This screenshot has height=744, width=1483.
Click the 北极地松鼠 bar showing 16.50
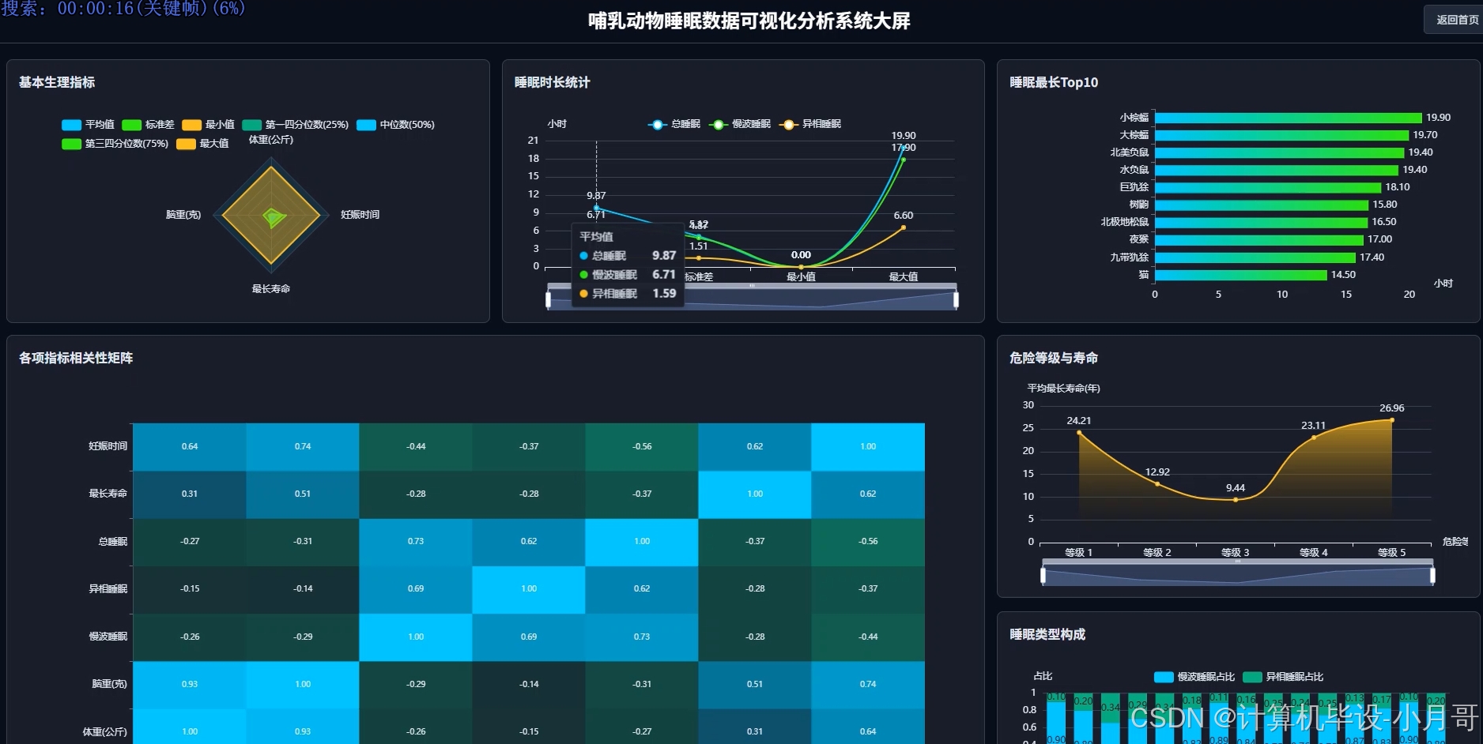[1262, 222]
